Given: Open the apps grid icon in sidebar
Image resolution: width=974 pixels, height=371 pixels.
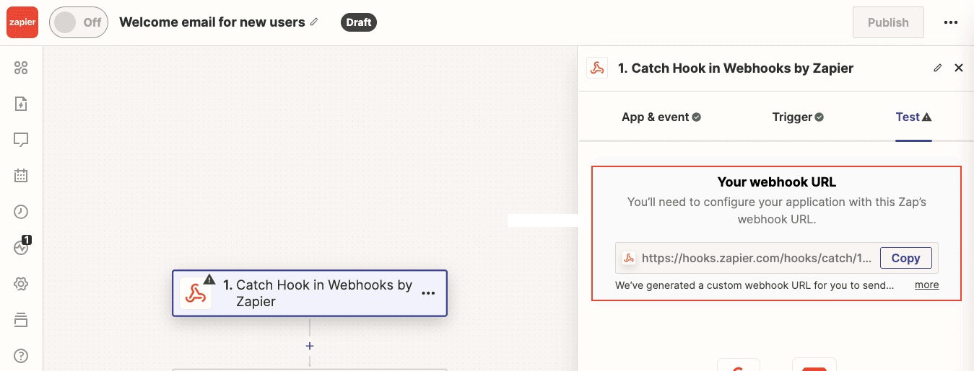Looking at the screenshot, I should pyautogui.click(x=21, y=68).
